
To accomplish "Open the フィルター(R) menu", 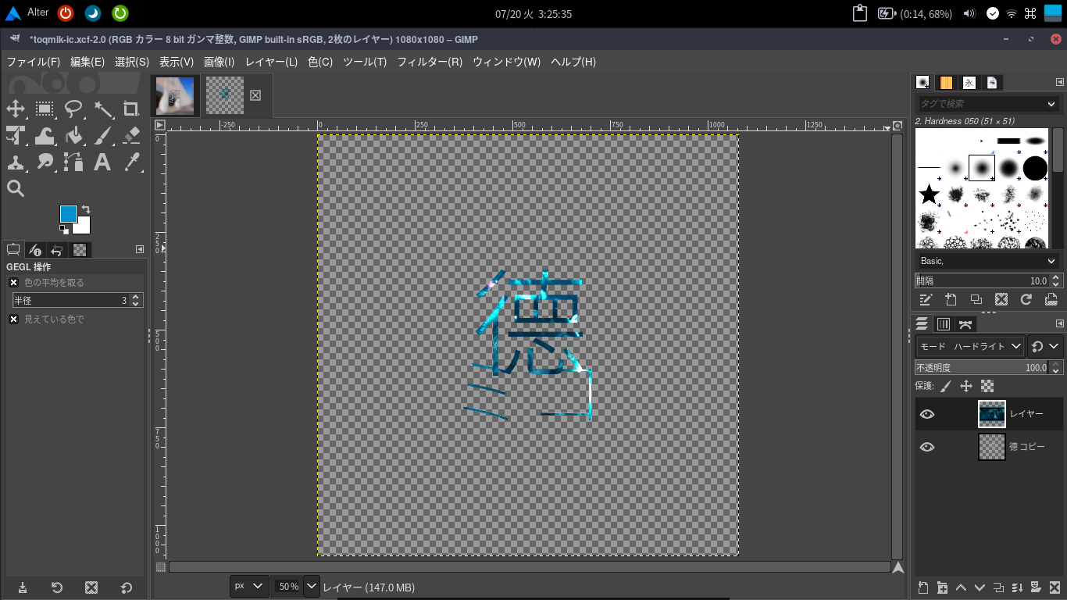I will tap(430, 62).
